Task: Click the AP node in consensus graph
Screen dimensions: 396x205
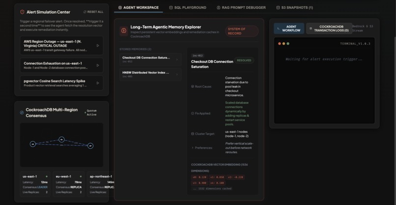Action: click(90, 146)
